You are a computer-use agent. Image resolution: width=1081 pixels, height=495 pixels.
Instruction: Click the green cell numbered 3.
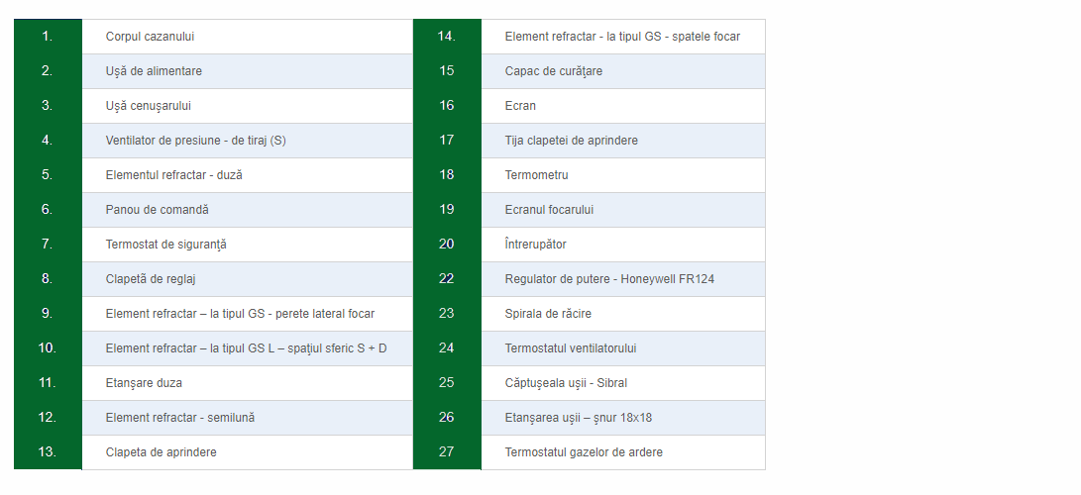(x=48, y=106)
